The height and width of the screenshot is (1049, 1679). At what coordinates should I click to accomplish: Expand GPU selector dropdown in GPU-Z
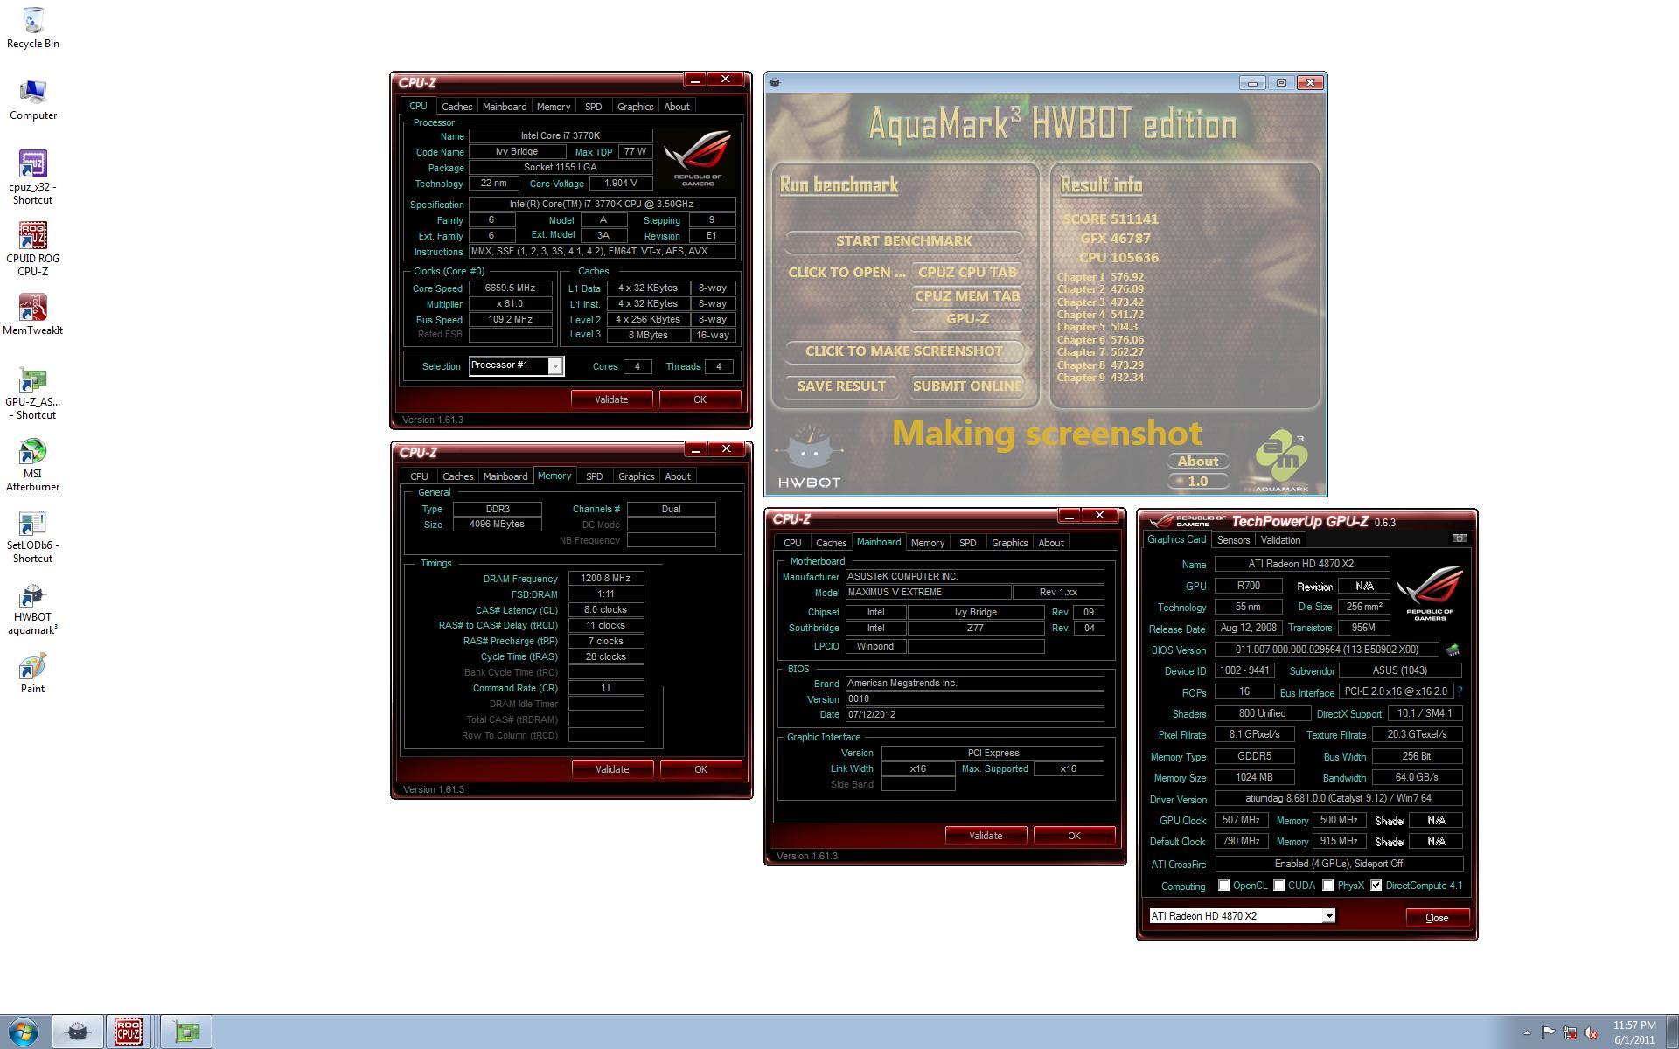click(x=1328, y=916)
